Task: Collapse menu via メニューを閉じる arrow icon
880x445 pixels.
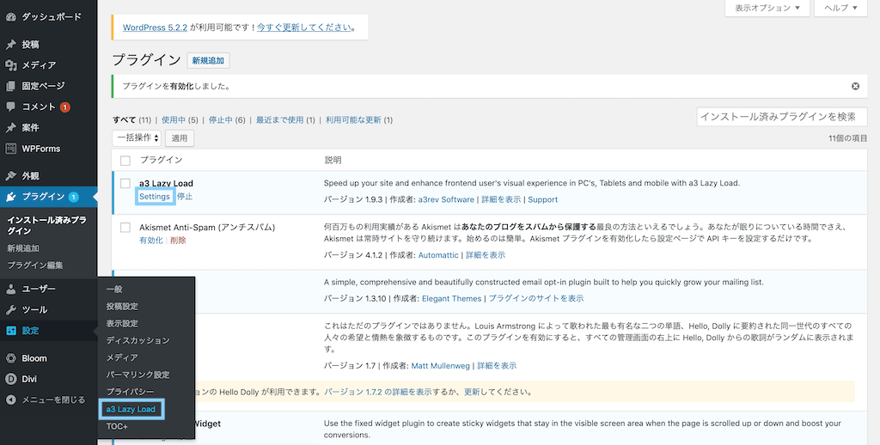Action: (x=10, y=399)
